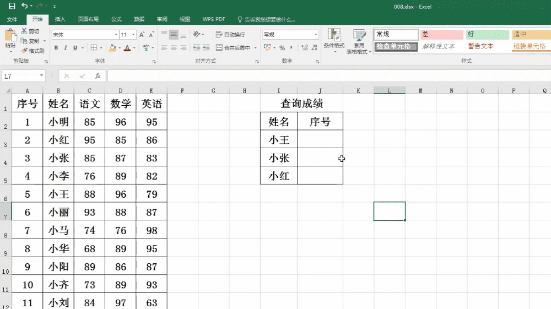Center text horizontally
Viewport: 551px width, 309px height.
(x=174, y=48)
